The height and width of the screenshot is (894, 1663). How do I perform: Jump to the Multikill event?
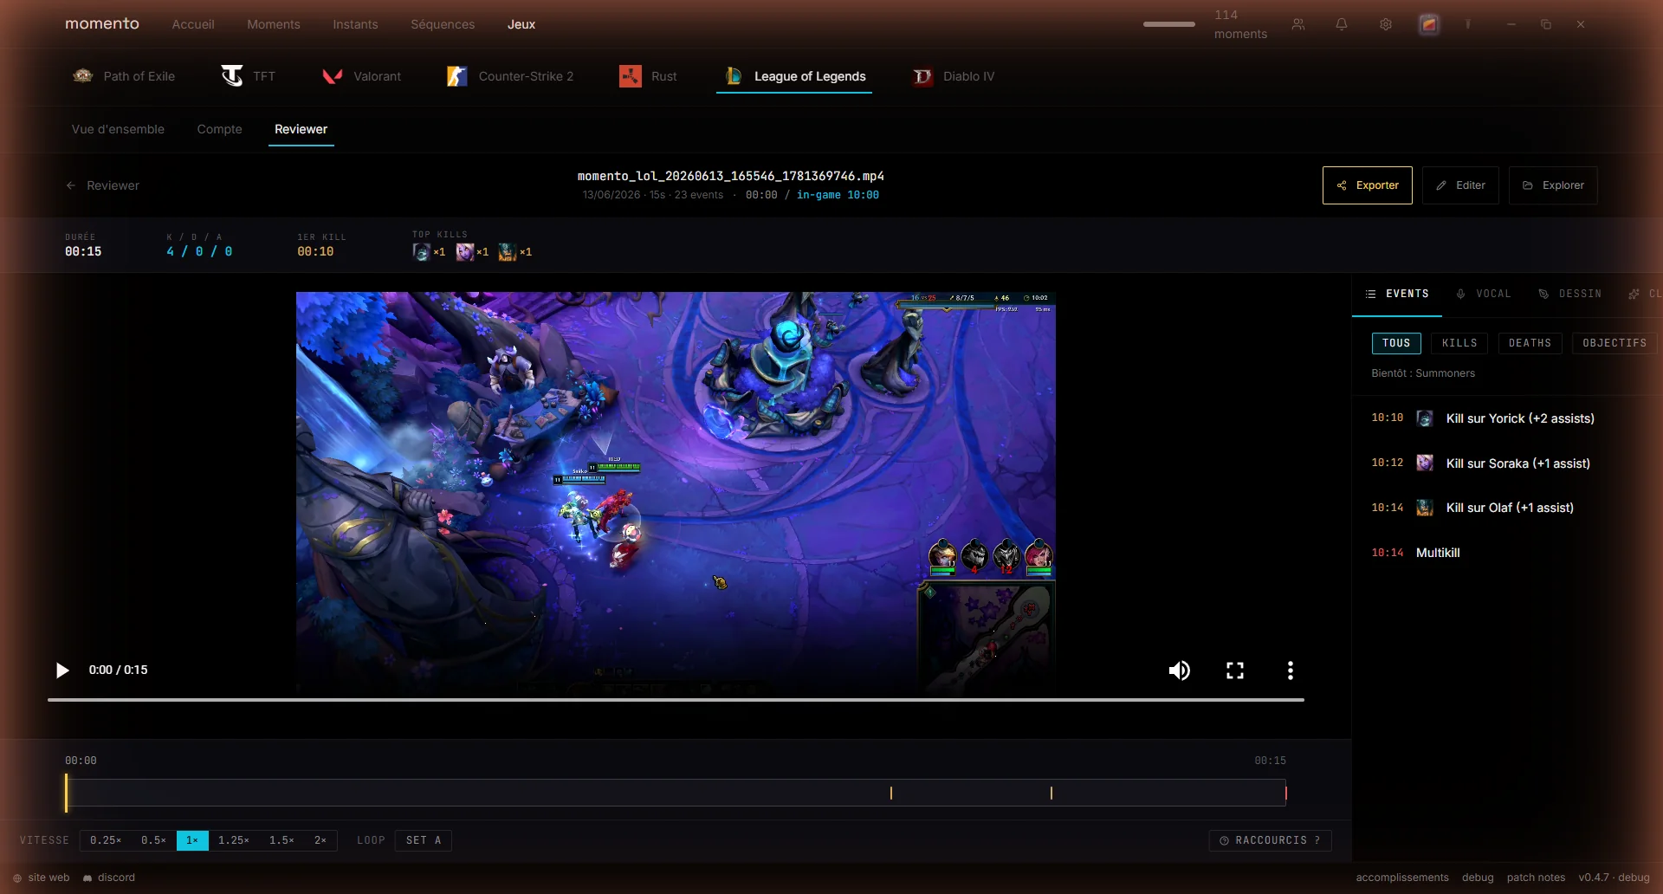pyautogui.click(x=1507, y=553)
